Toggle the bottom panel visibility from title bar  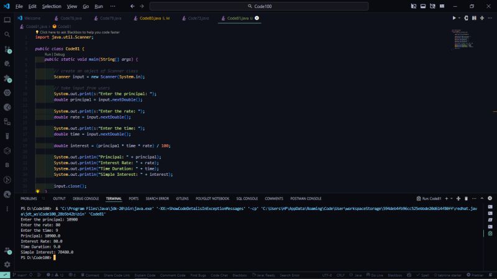423,6
